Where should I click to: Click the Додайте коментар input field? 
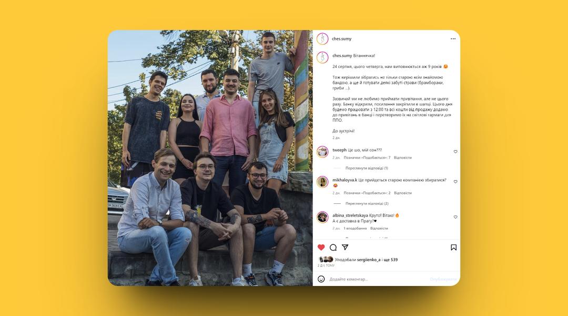click(x=377, y=279)
